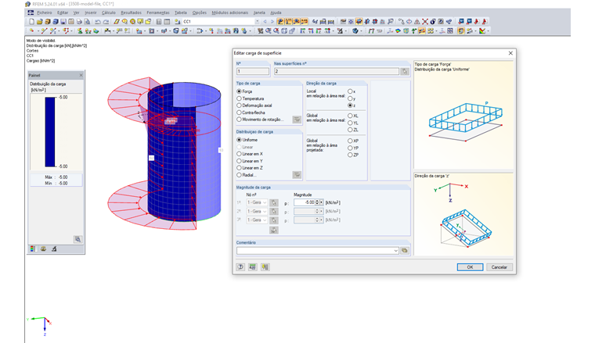Click the load type preview image in the dialog
This screenshot has height=343, width=595.
click(463, 115)
